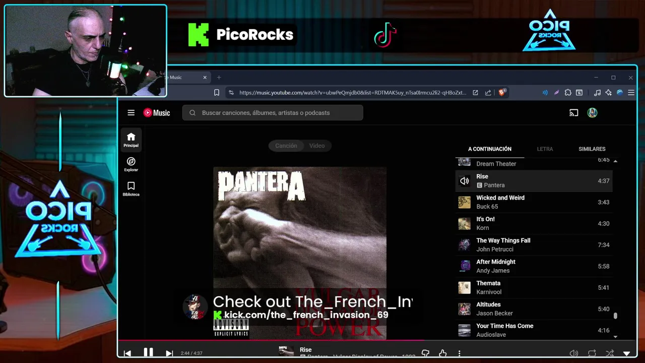Click the magnifier icon in search box
645x363 pixels.
pos(192,113)
